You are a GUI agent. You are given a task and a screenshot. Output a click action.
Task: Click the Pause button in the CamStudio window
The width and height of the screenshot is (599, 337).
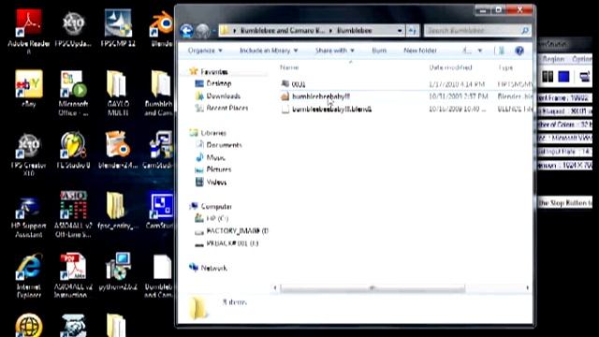coord(548,77)
